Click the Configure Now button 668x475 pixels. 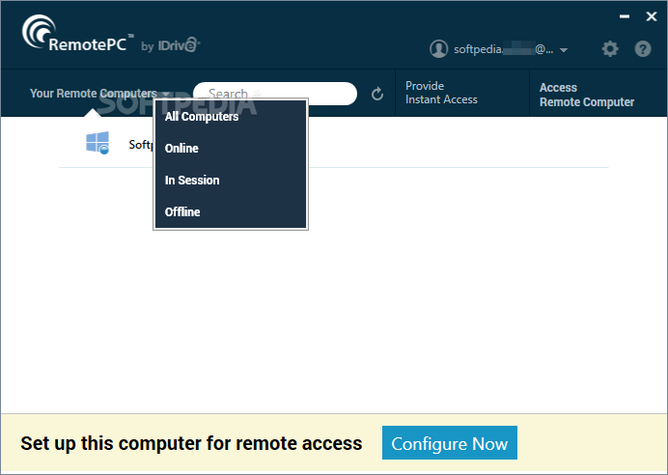click(x=450, y=443)
